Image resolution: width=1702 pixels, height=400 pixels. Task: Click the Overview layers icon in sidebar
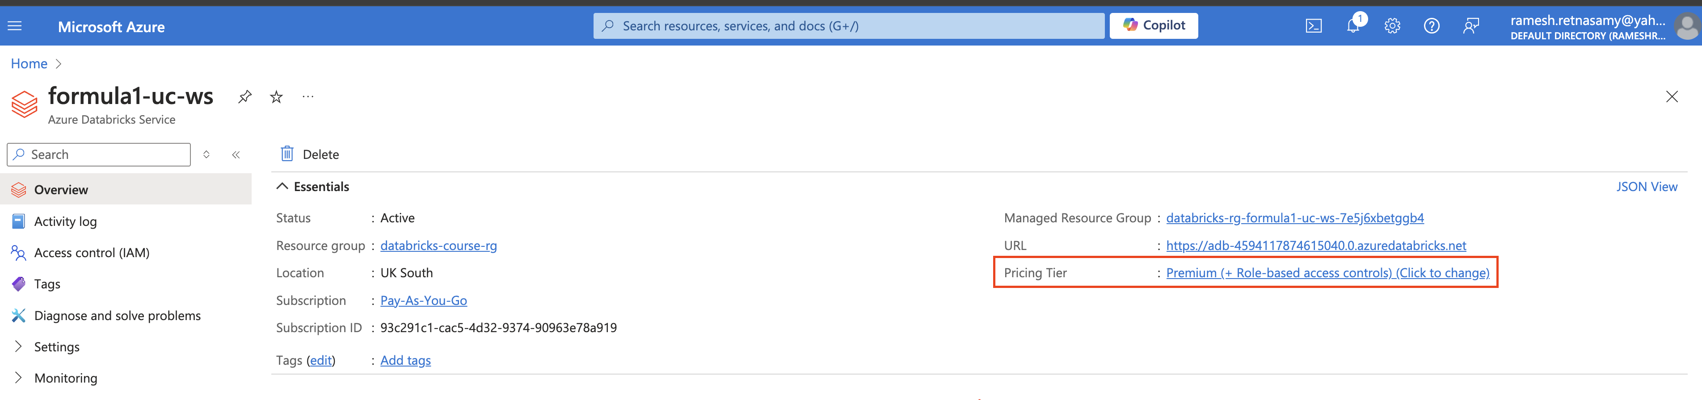coord(18,190)
